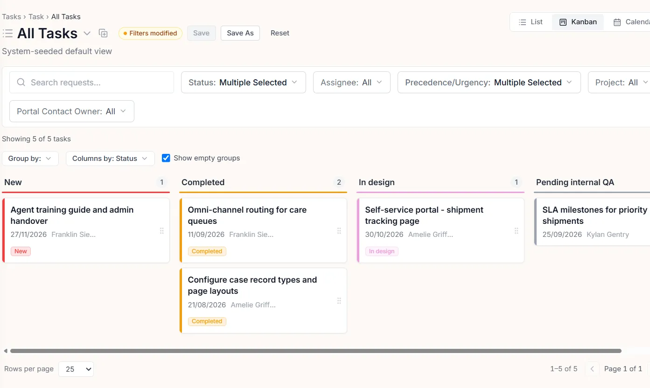This screenshot has height=388, width=650.
Task: Click drag handle on Agent training guide card
Action: (162, 230)
